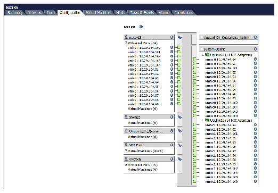278x193 pixels.
Task: Select vmnic0 10.29.164.102 adapter
Action: click(x=221, y=103)
